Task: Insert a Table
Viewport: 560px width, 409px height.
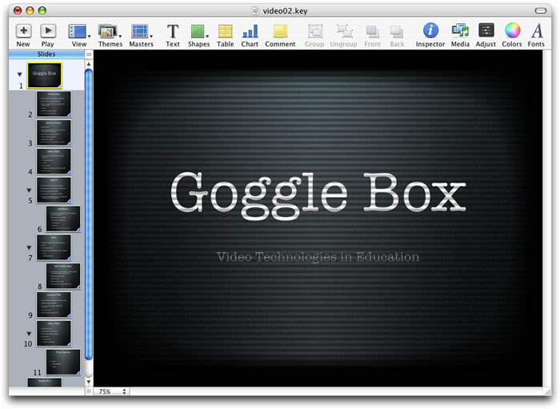Action: (226, 31)
